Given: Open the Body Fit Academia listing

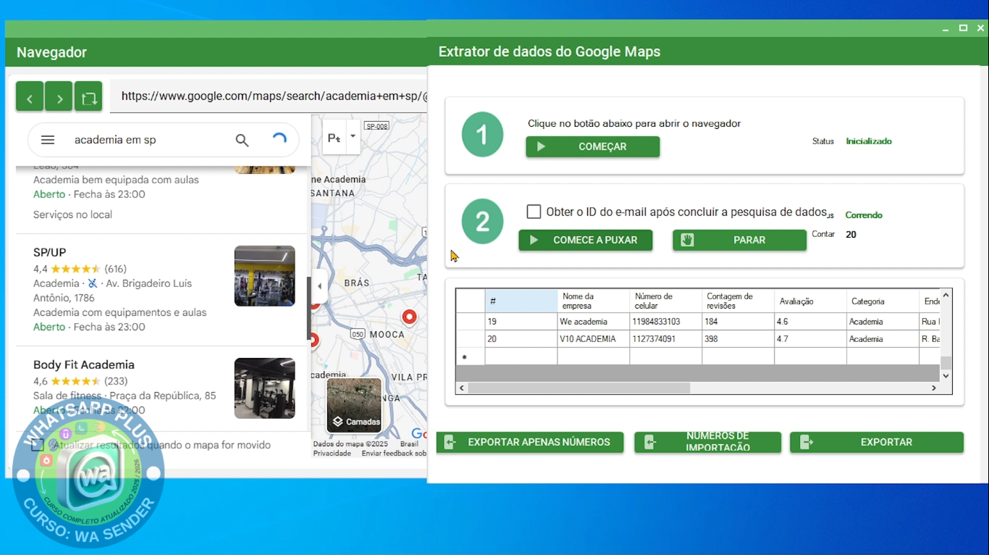Looking at the screenshot, I should click(x=84, y=365).
